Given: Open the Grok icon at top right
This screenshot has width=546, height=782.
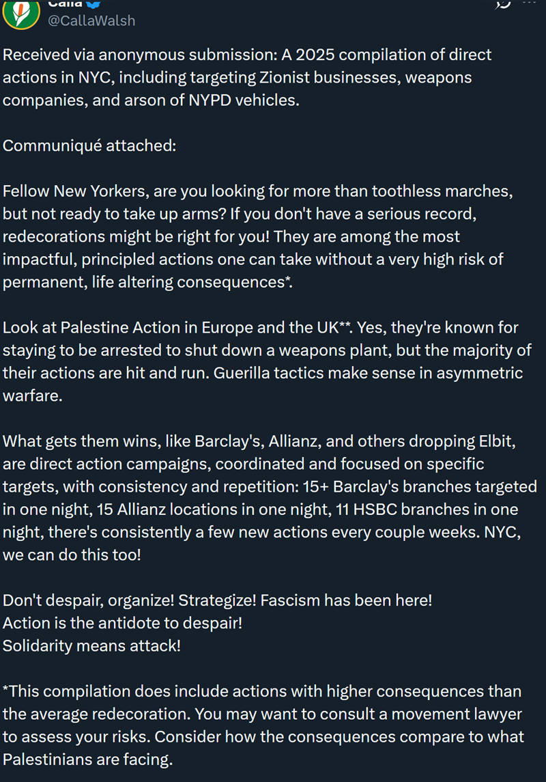Looking at the screenshot, I should [503, 4].
